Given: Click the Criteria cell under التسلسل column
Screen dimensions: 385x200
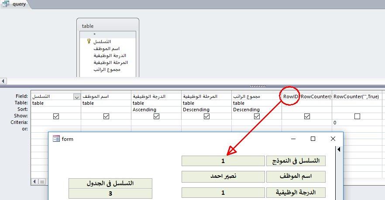Looking at the screenshot, I should click(x=56, y=123).
